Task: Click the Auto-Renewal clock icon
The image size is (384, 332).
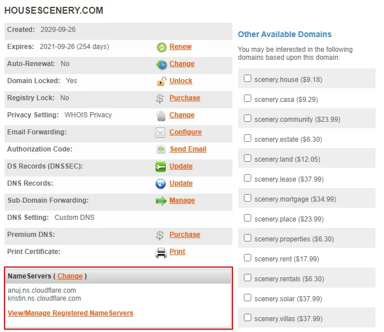Action: coord(161,64)
